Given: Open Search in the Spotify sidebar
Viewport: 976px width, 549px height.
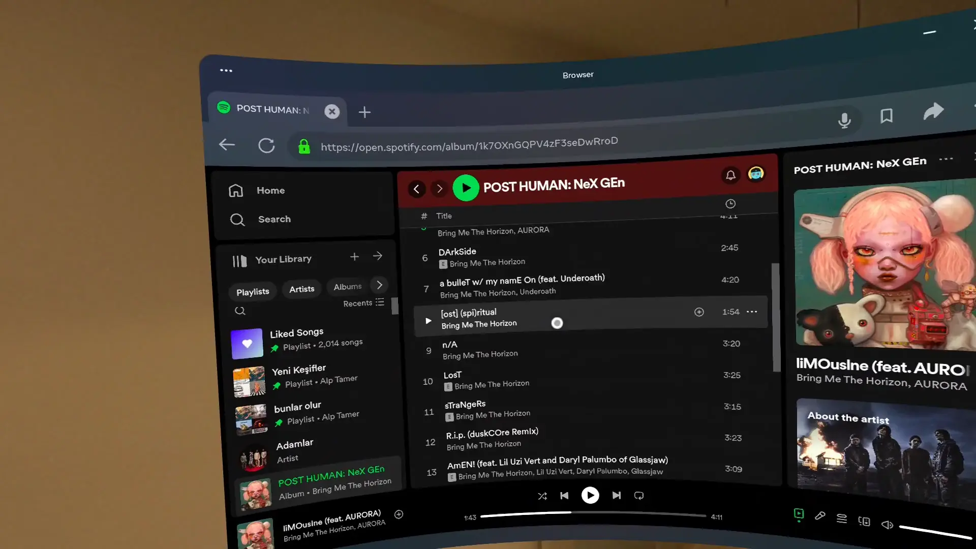Looking at the screenshot, I should (x=274, y=219).
